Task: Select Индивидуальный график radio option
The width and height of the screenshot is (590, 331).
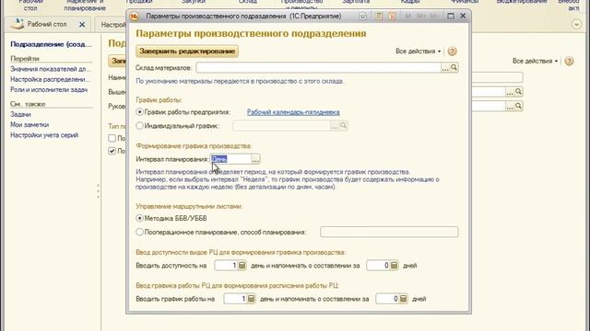Action: (x=139, y=126)
